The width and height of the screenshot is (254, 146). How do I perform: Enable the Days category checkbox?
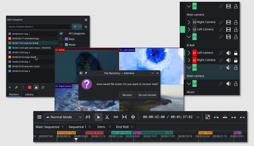pyautogui.click(x=61, y=39)
